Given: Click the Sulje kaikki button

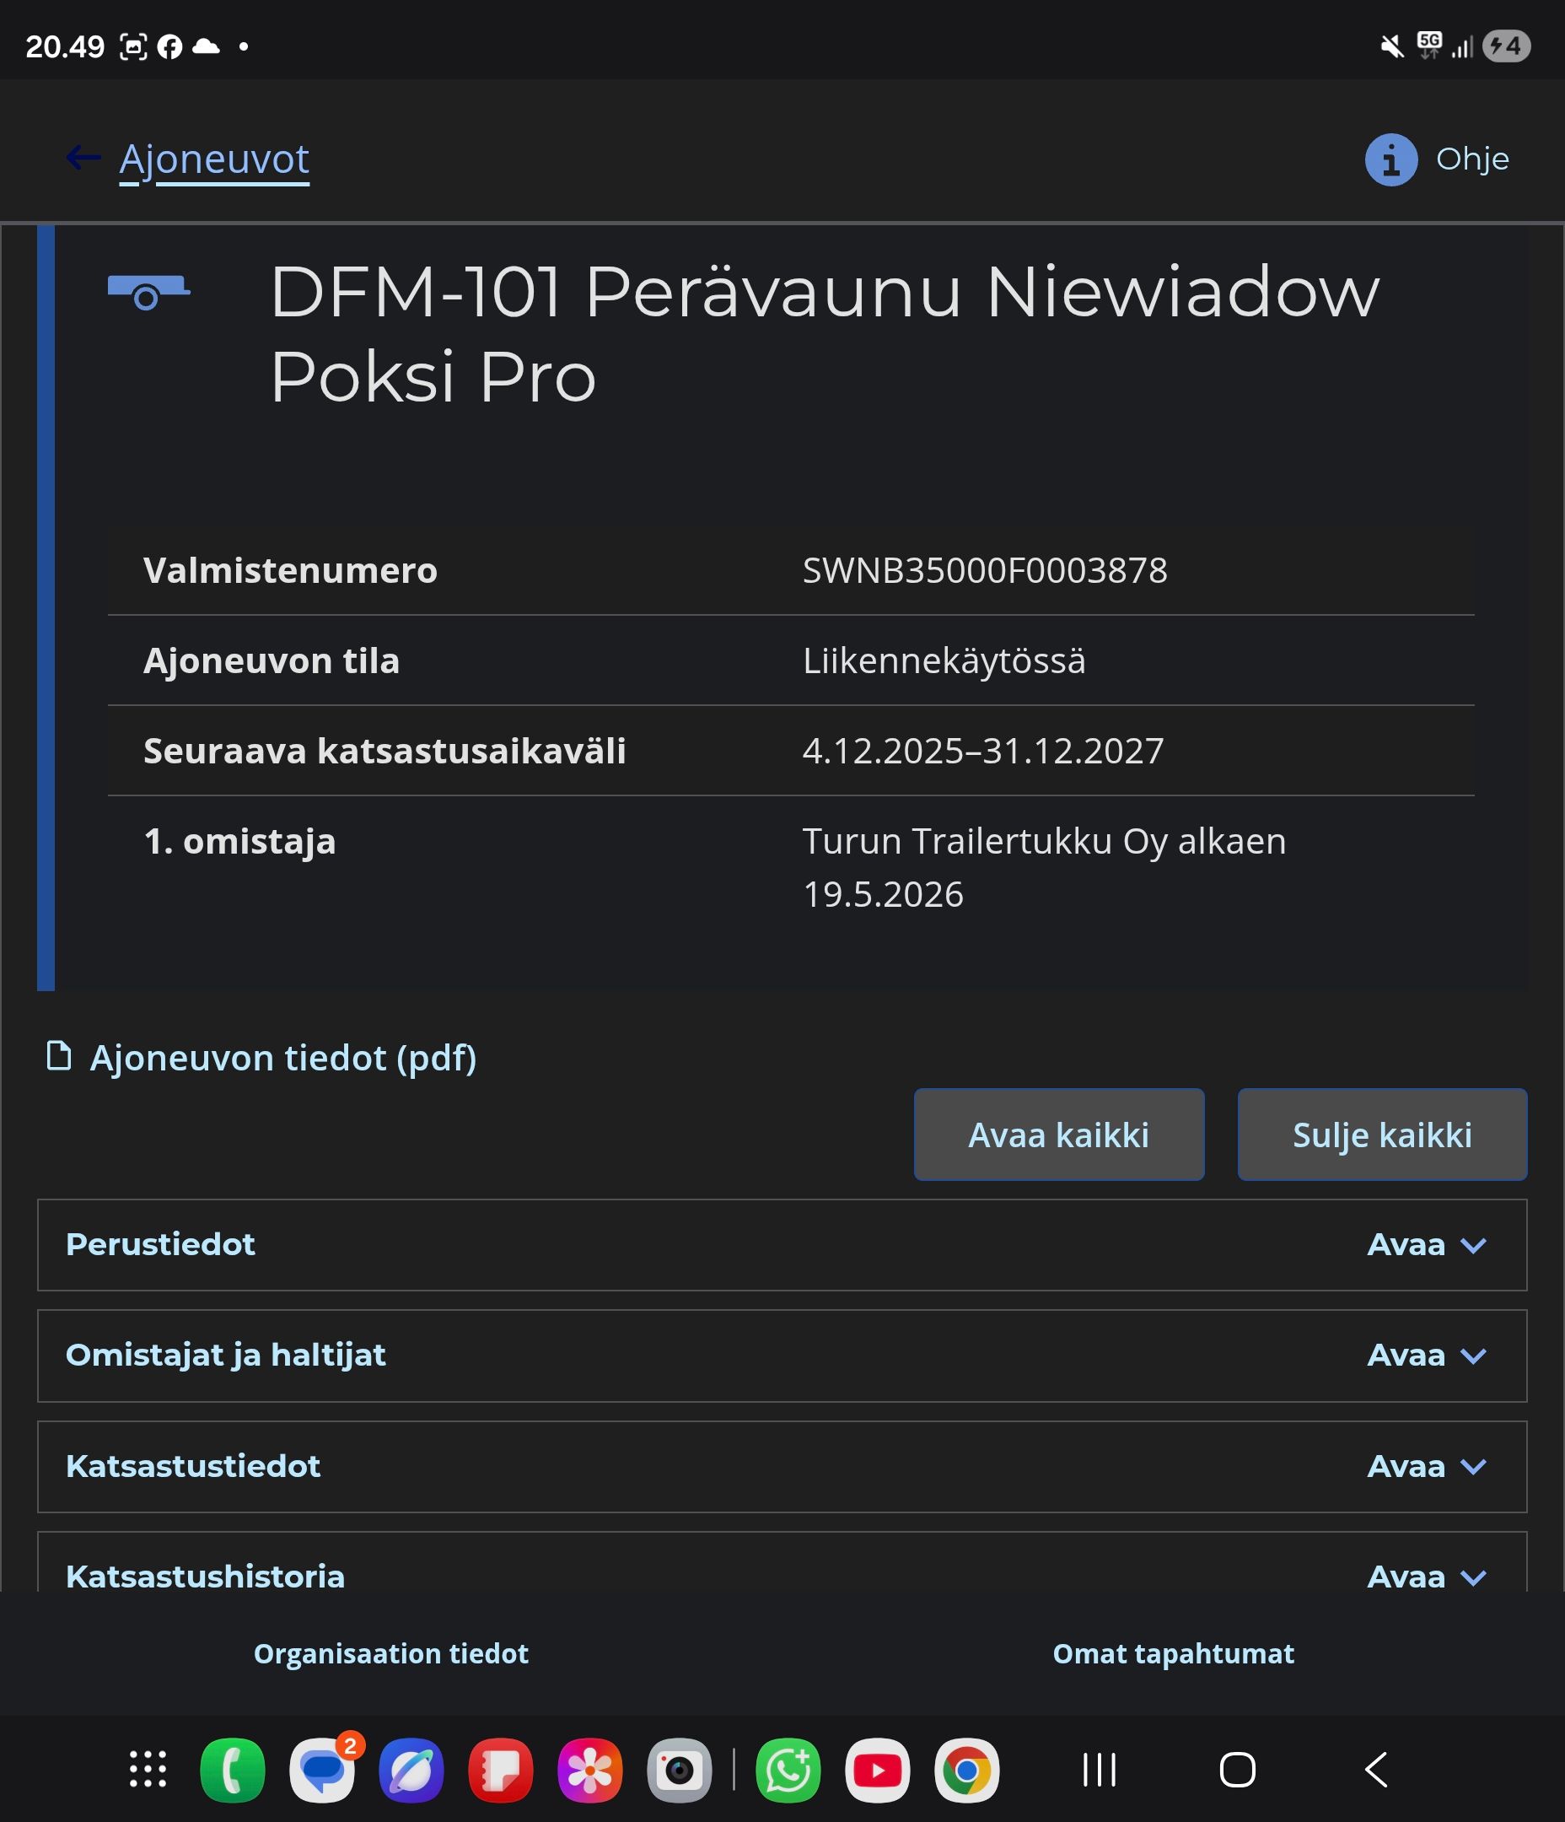Looking at the screenshot, I should pyautogui.click(x=1382, y=1135).
